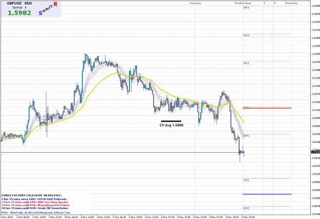The height and width of the screenshot is (219, 320).
Task: Select the DS1 support level label
Action: coord(246,180)
